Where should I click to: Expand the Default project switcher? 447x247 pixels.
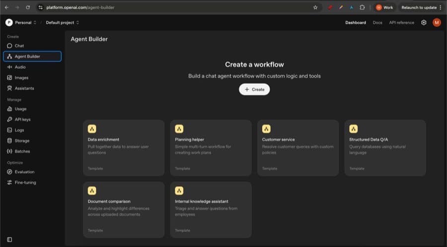(63, 22)
